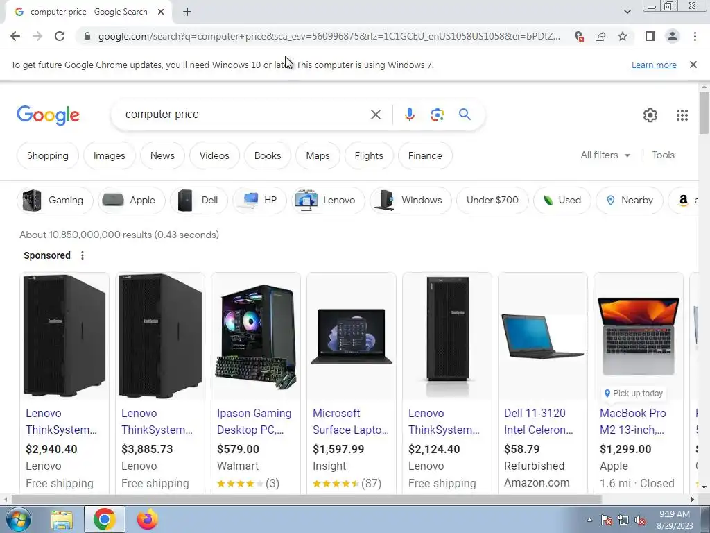Click the muted volume tray icon
710x533 pixels.
point(640,520)
